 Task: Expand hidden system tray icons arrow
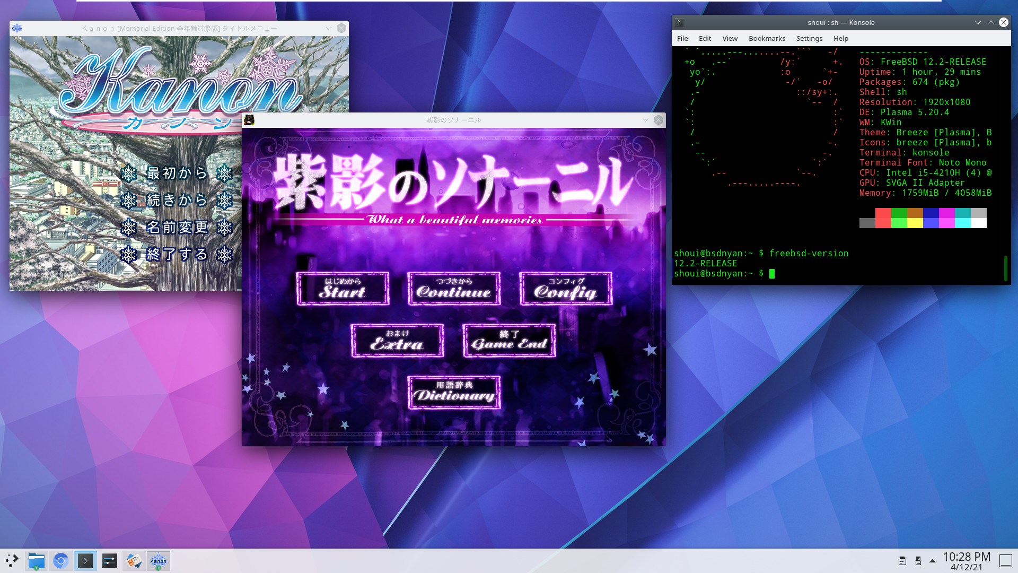(x=933, y=561)
